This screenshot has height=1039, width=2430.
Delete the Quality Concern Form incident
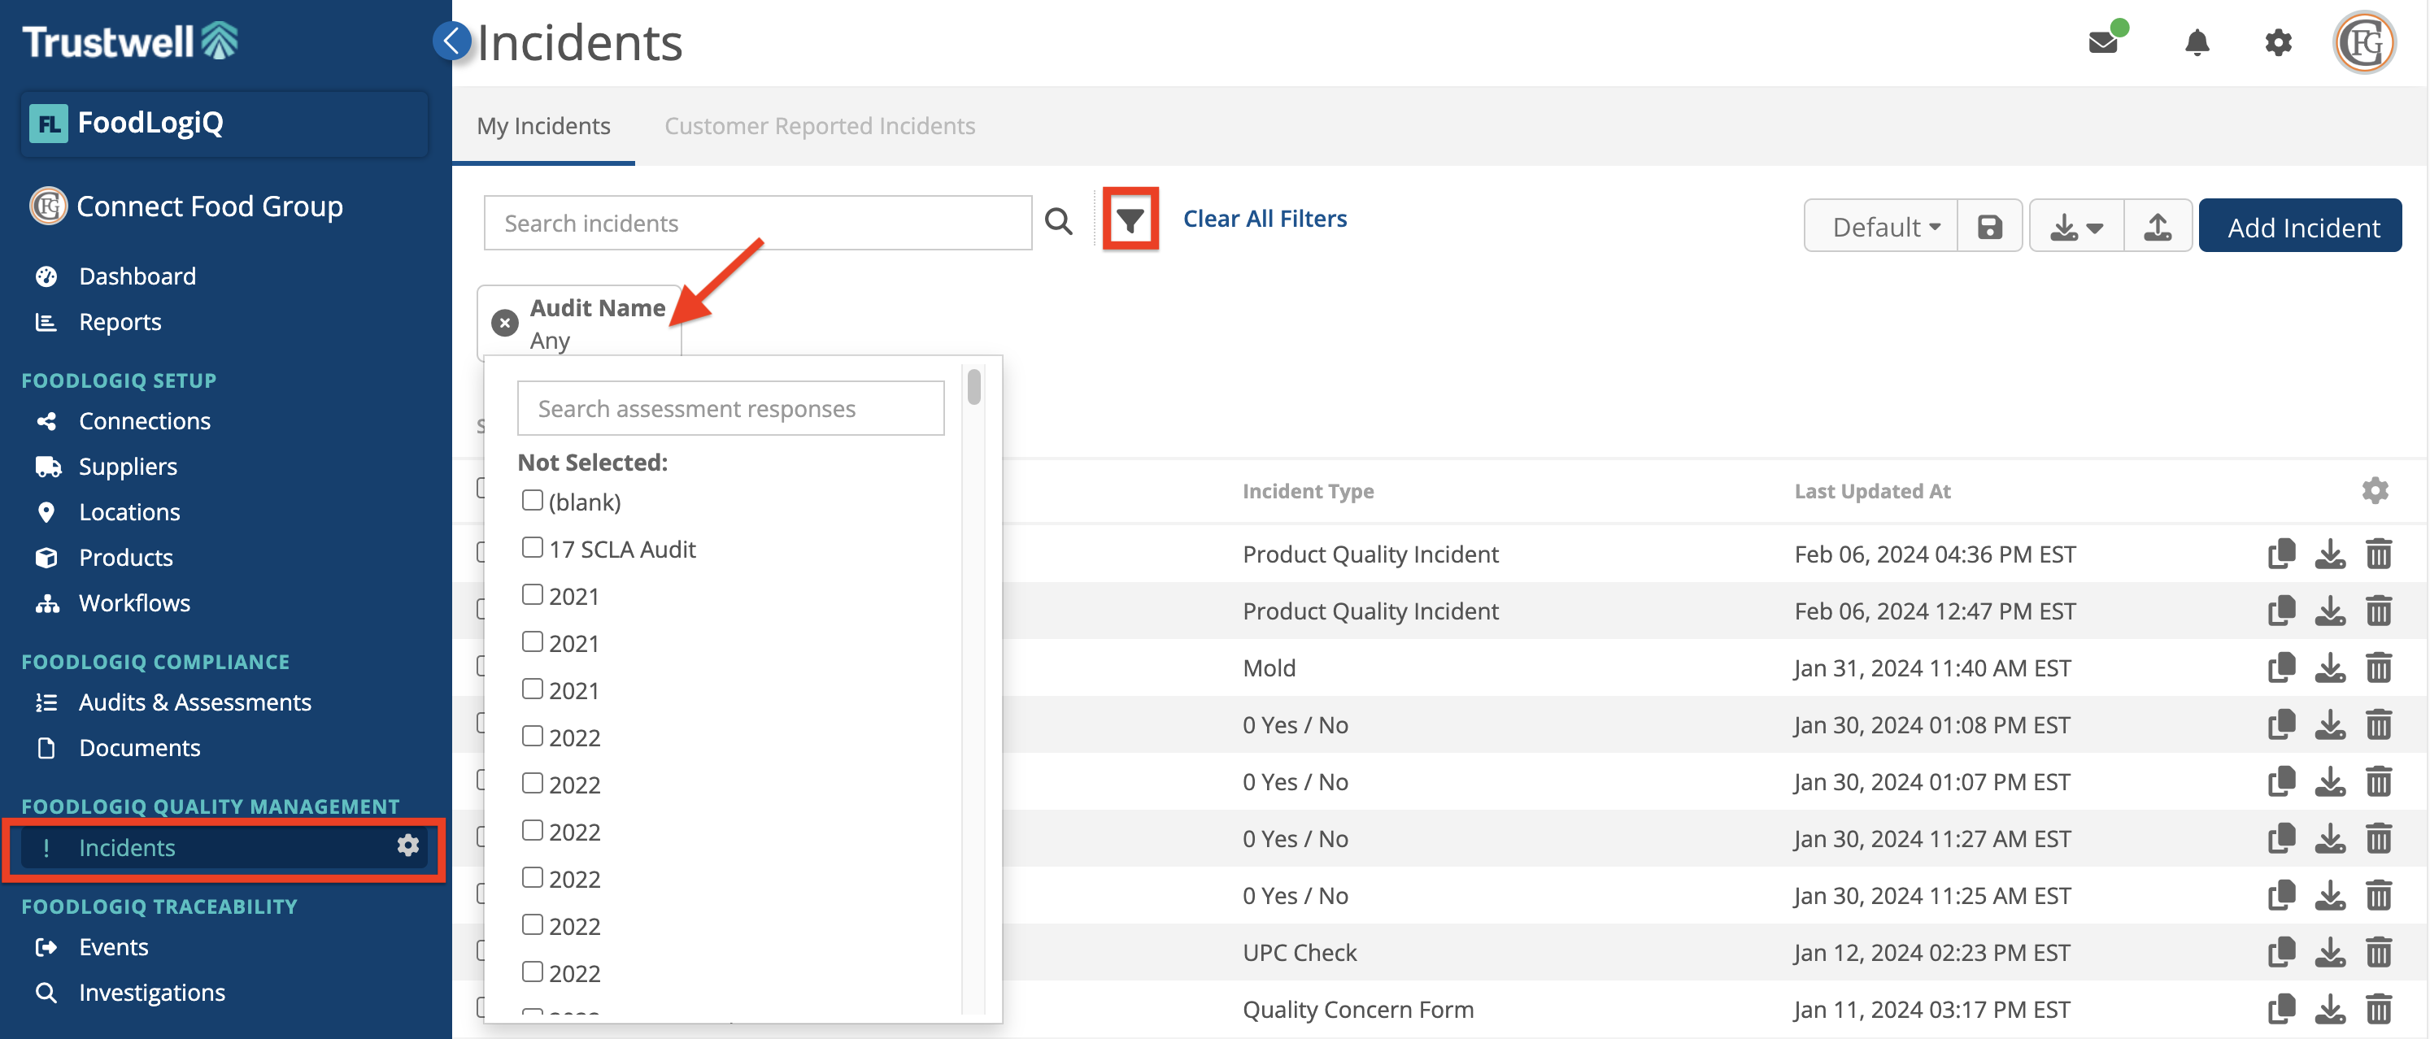[2378, 1009]
